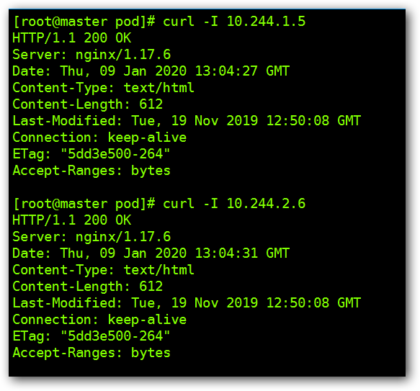The height and width of the screenshot is (391, 420).
Task: Click first ETag "5dd3e500-264" value
Action: [115, 154]
